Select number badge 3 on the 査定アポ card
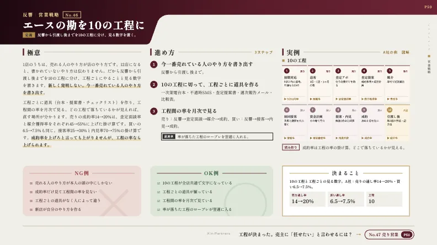The width and height of the screenshot is (437, 245). [338, 71]
